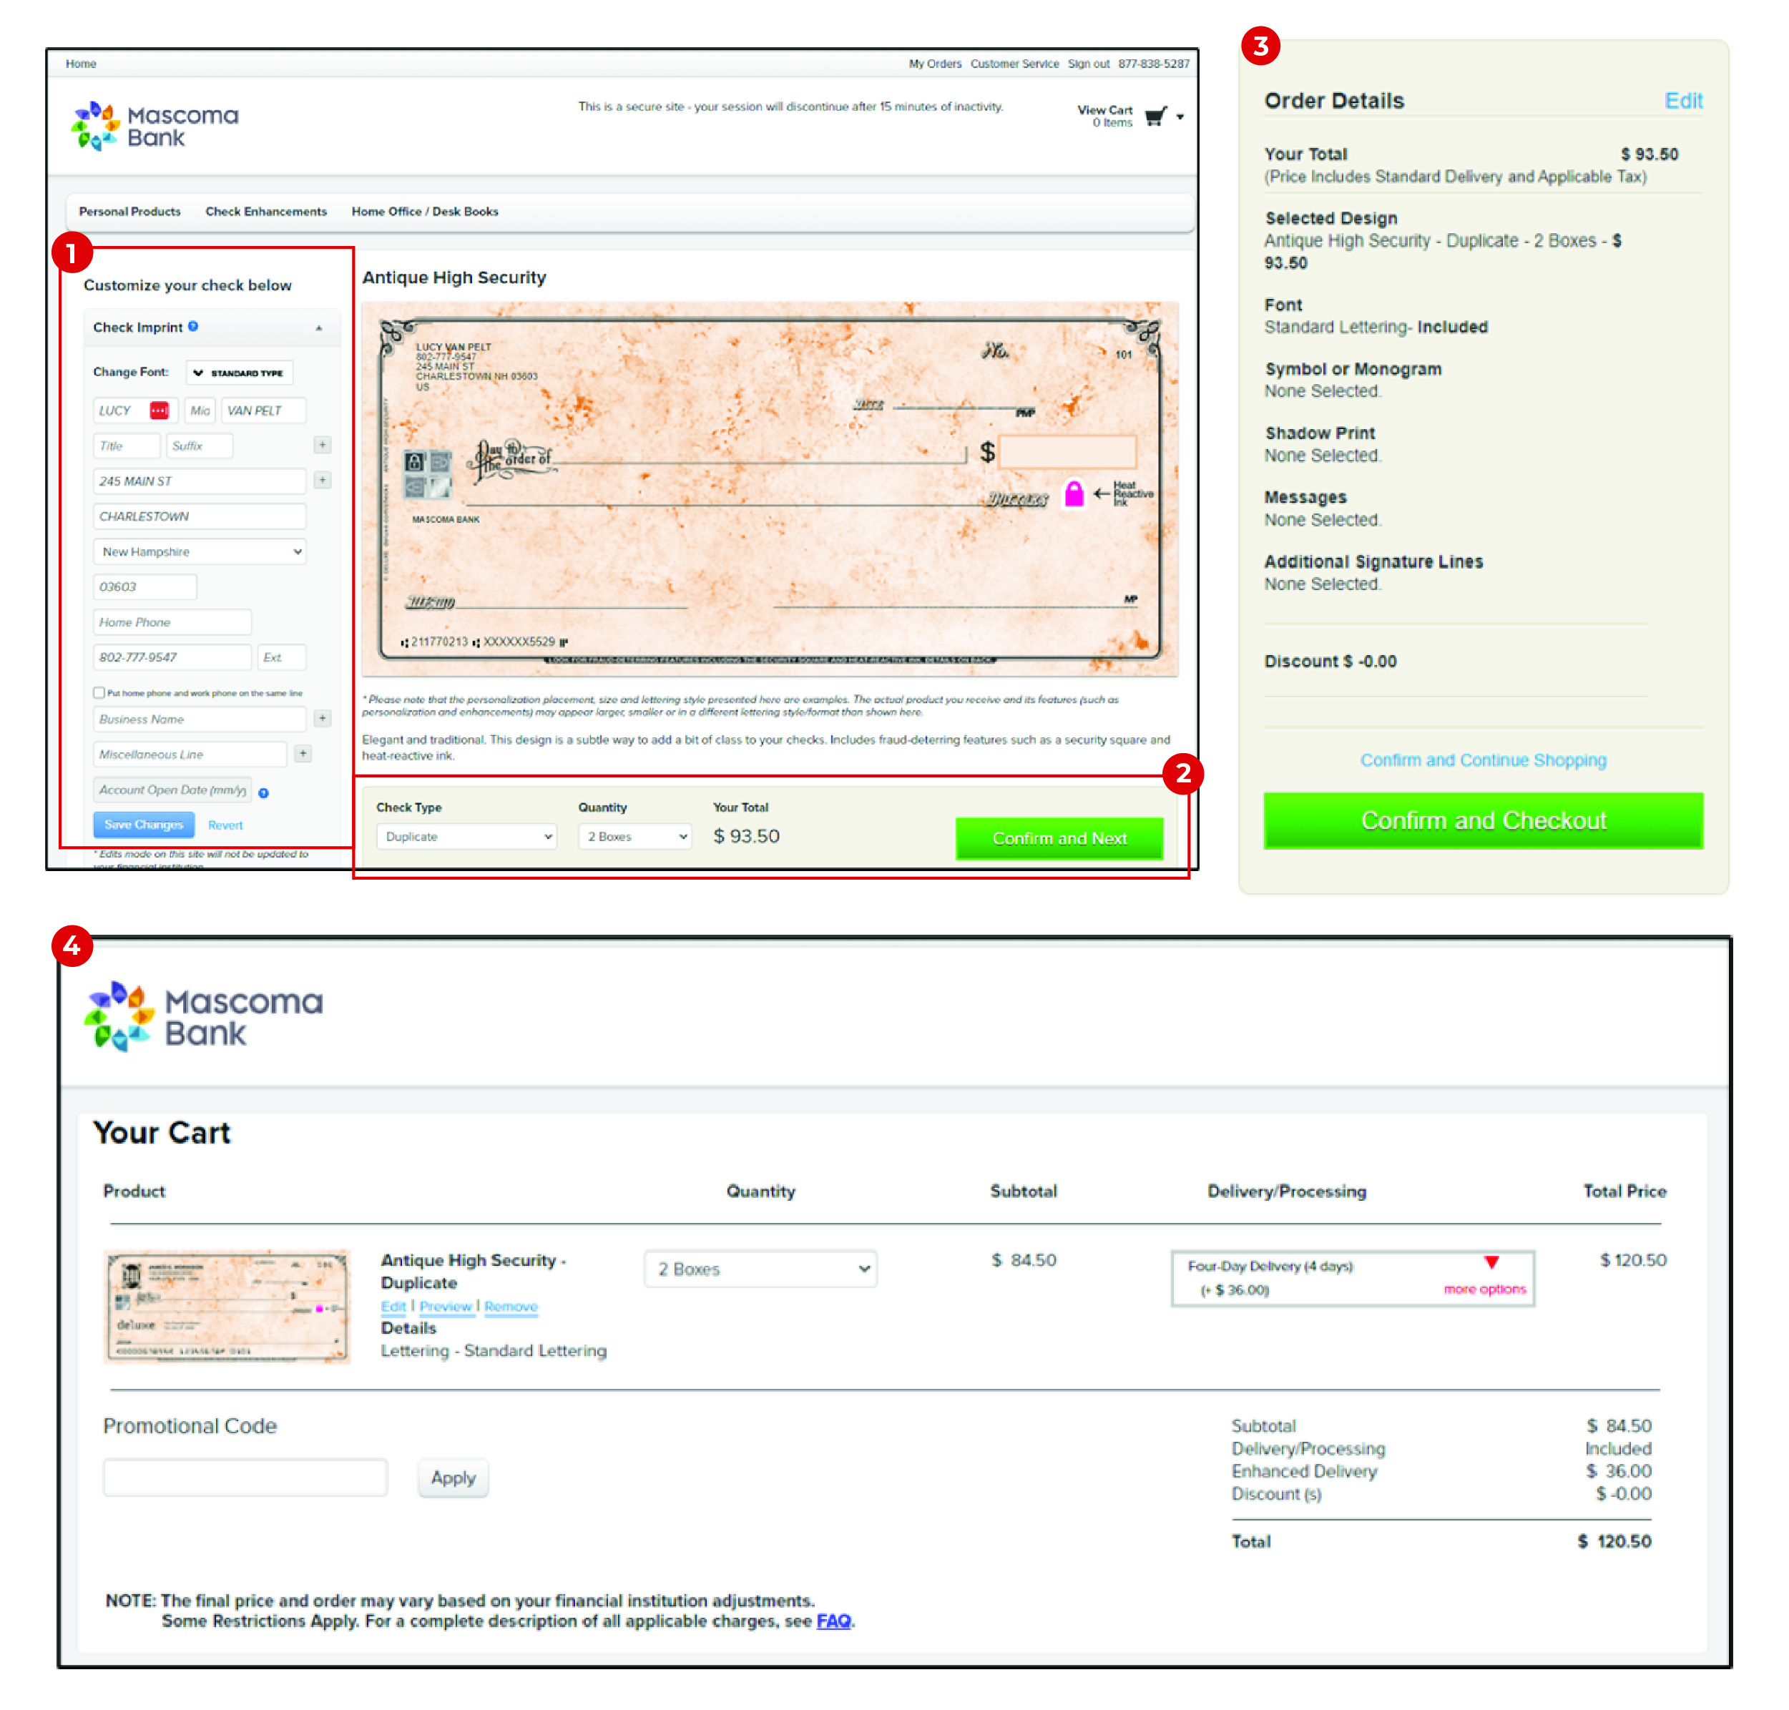Click the Account Open Date field
The width and height of the screenshot is (1789, 1710).
point(172,790)
